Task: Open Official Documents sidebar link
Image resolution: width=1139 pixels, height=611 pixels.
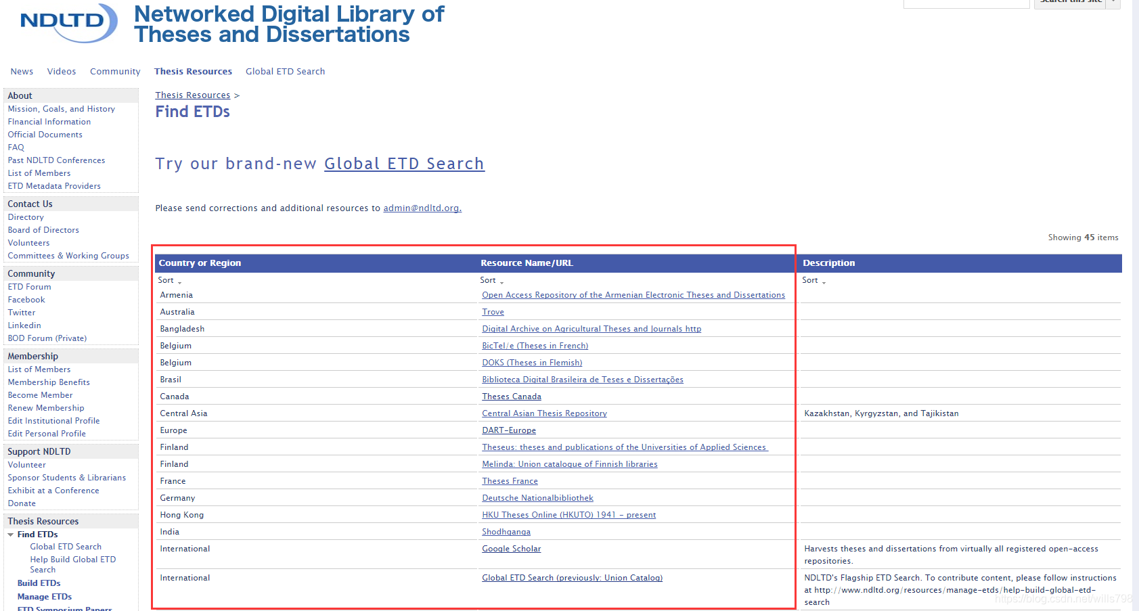Action: (45, 135)
